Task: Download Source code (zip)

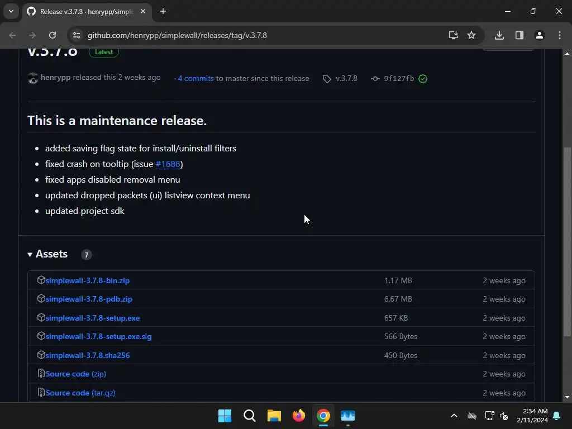Action: pos(76,374)
